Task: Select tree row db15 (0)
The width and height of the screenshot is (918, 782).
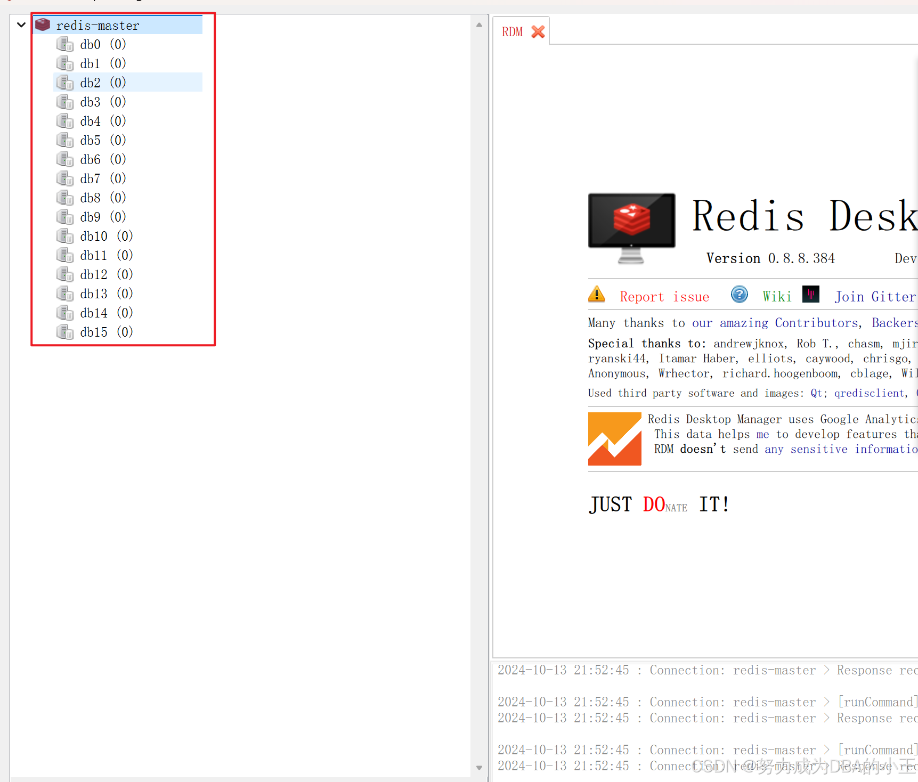Action: pyautogui.click(x=128, y=332)
